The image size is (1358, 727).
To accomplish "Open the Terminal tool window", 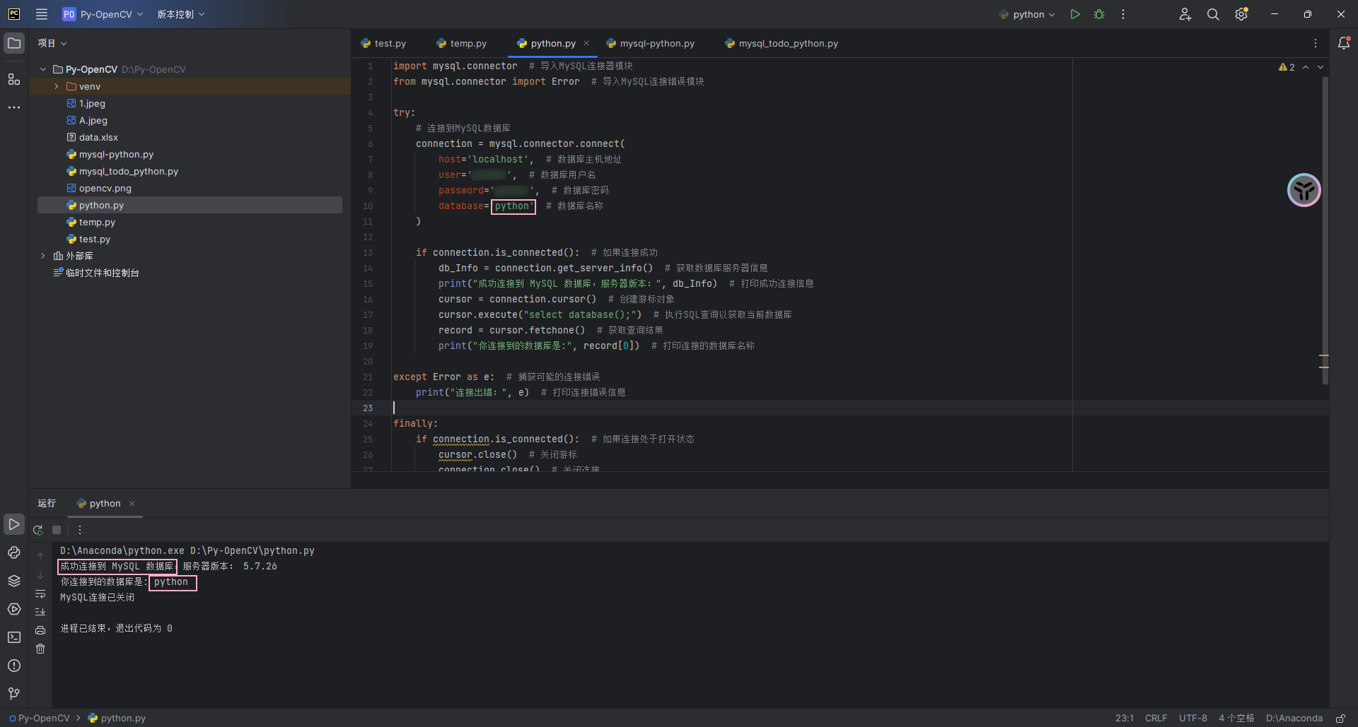I will point(14,637).
